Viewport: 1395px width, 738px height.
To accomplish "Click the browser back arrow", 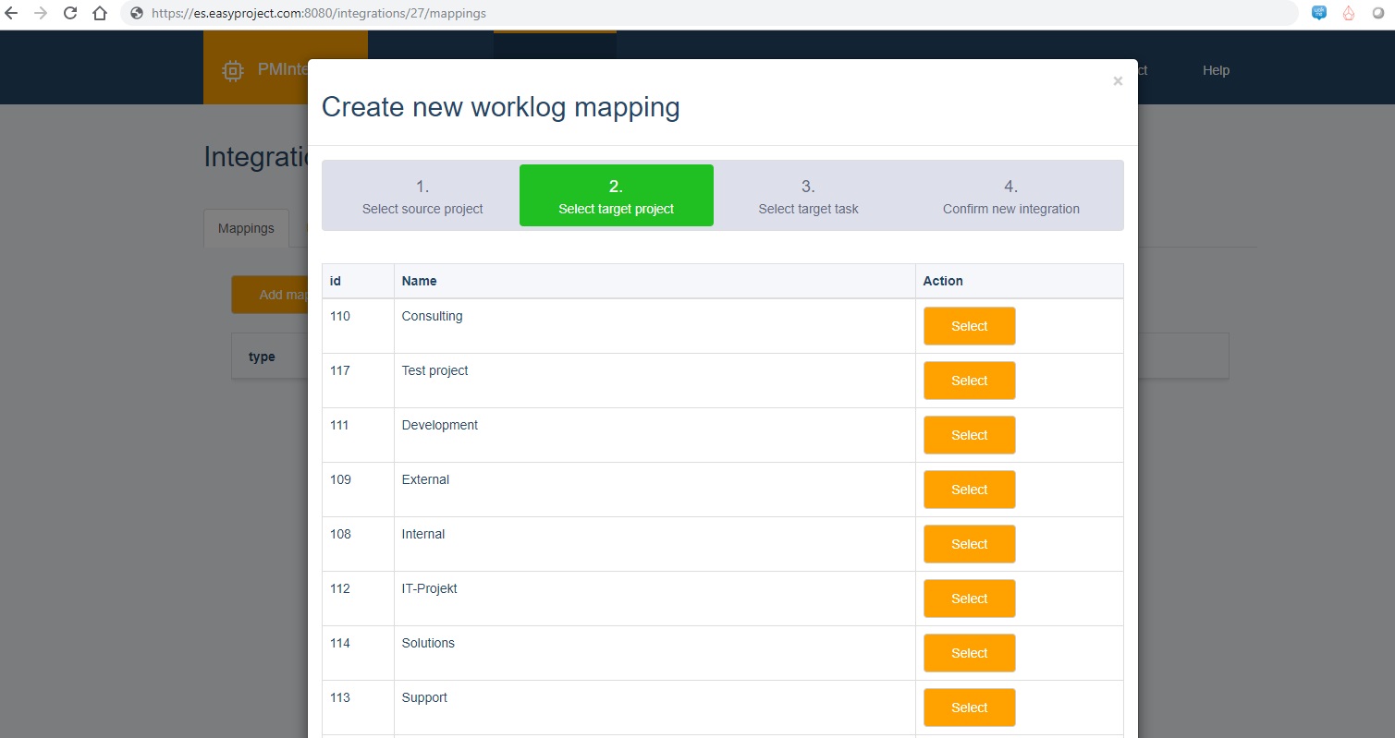I will [14, 13].
